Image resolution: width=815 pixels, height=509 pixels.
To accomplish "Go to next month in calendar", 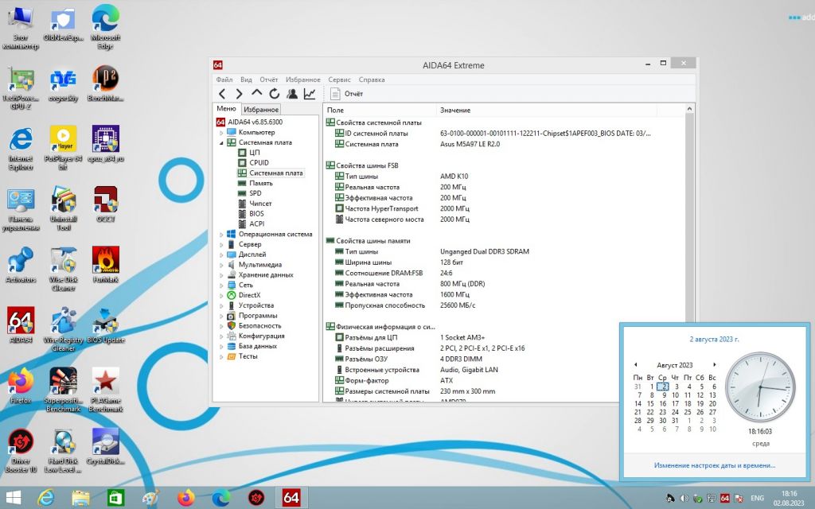I will tap(714, 364).
